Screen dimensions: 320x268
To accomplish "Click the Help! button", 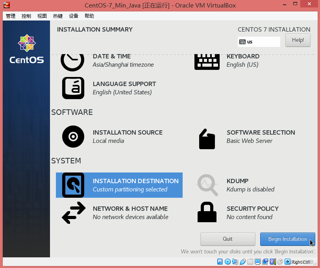I will click(x=298, y=40).
